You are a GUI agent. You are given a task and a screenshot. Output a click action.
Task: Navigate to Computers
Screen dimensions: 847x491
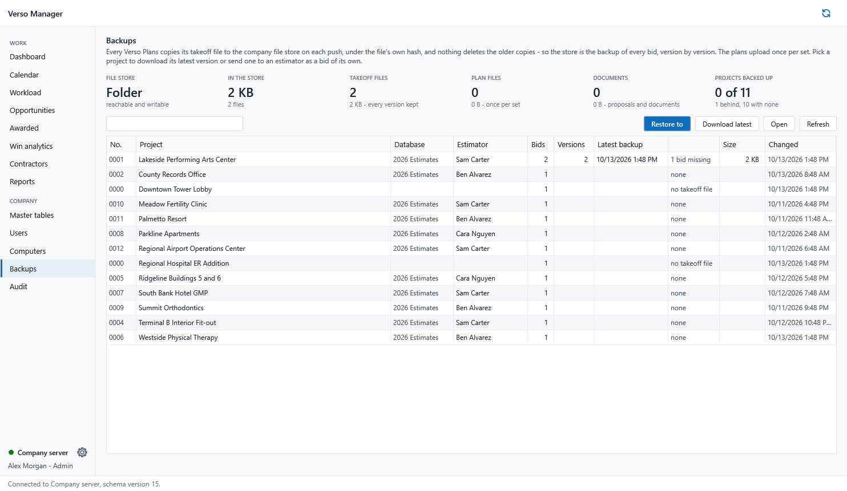(x=47, y=251)
